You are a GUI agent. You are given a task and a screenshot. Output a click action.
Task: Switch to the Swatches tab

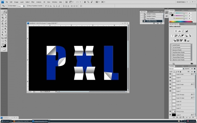(179, 10)
